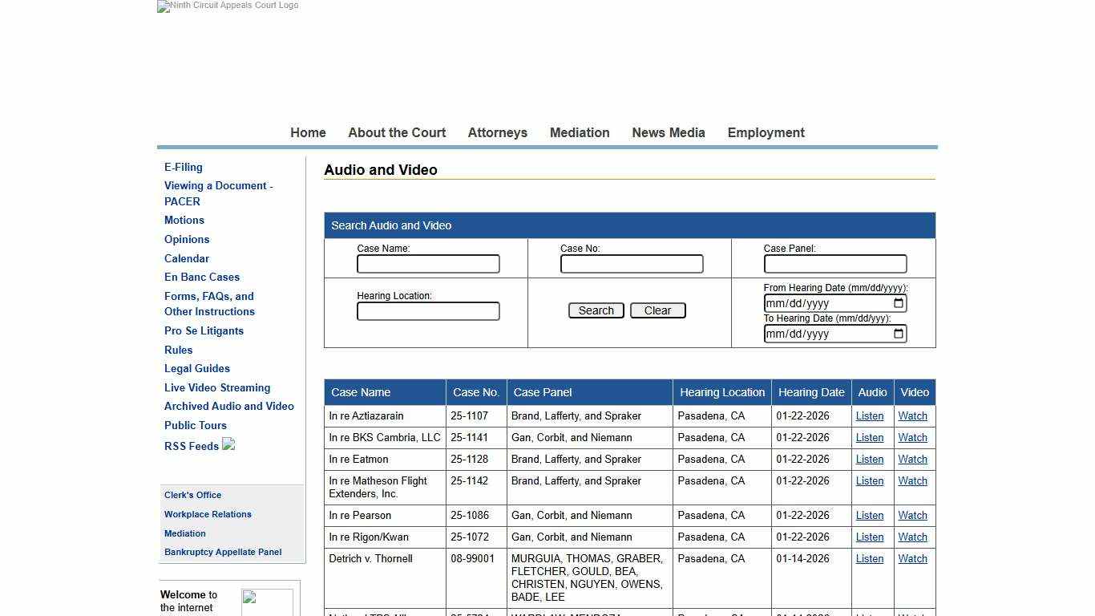Click the Welcome section image thumbnail
Viewport: 1095px width, 616px height.
267,602
